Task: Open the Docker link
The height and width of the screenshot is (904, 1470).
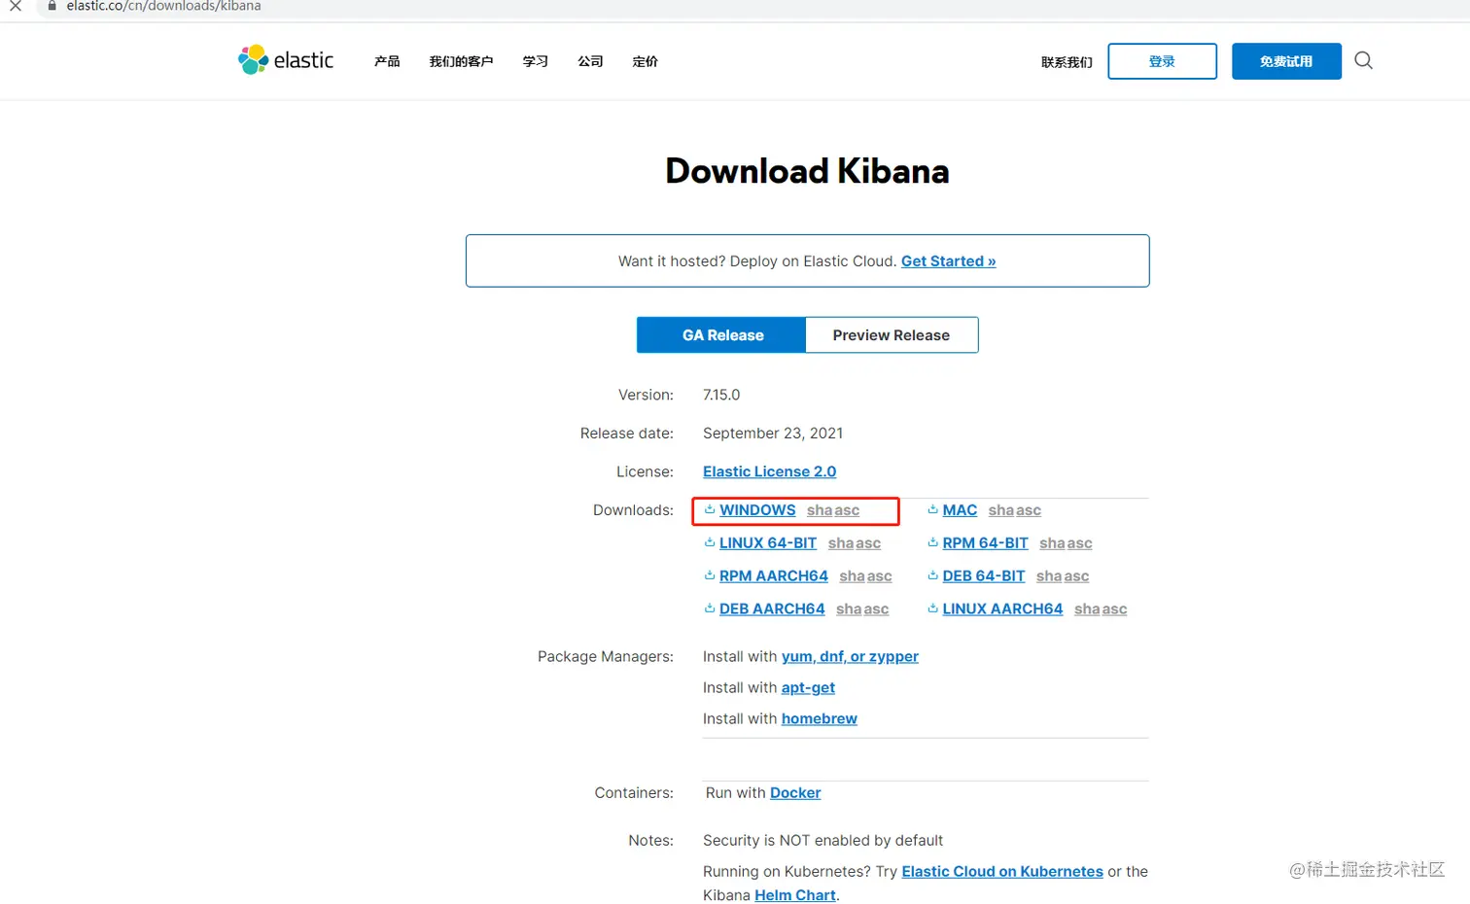Action: pyautogui.click(x=795, y=793)
